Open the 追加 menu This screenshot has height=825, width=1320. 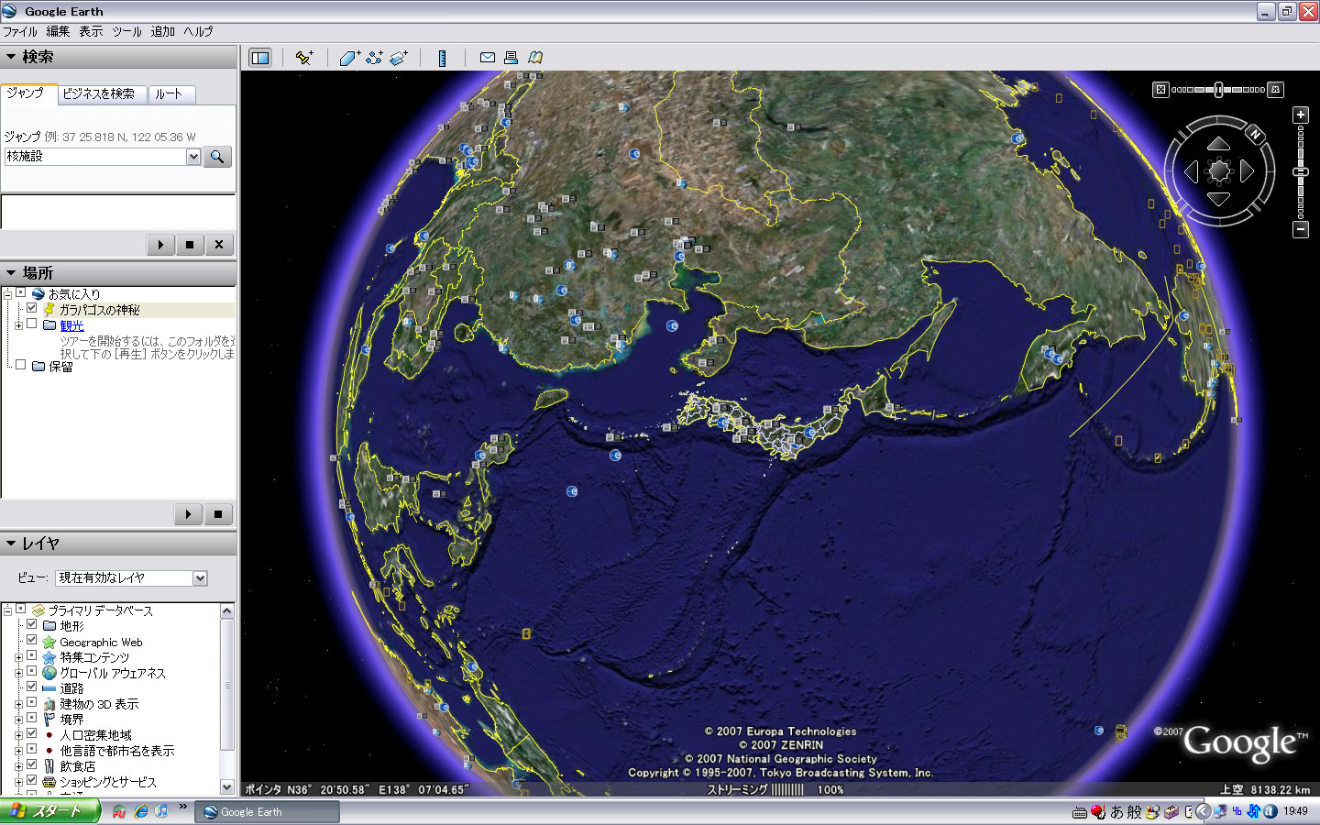pos(163,31)
